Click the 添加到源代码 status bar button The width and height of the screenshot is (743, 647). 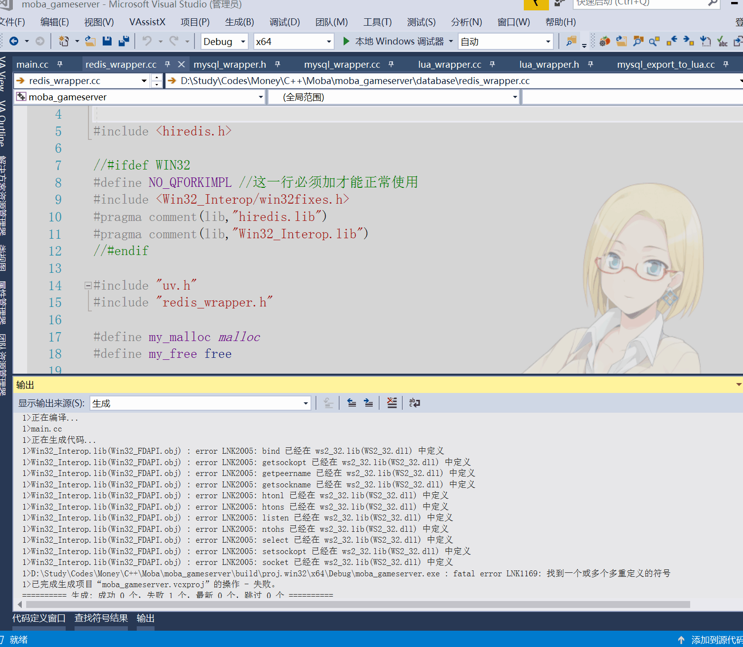[711, 640]
